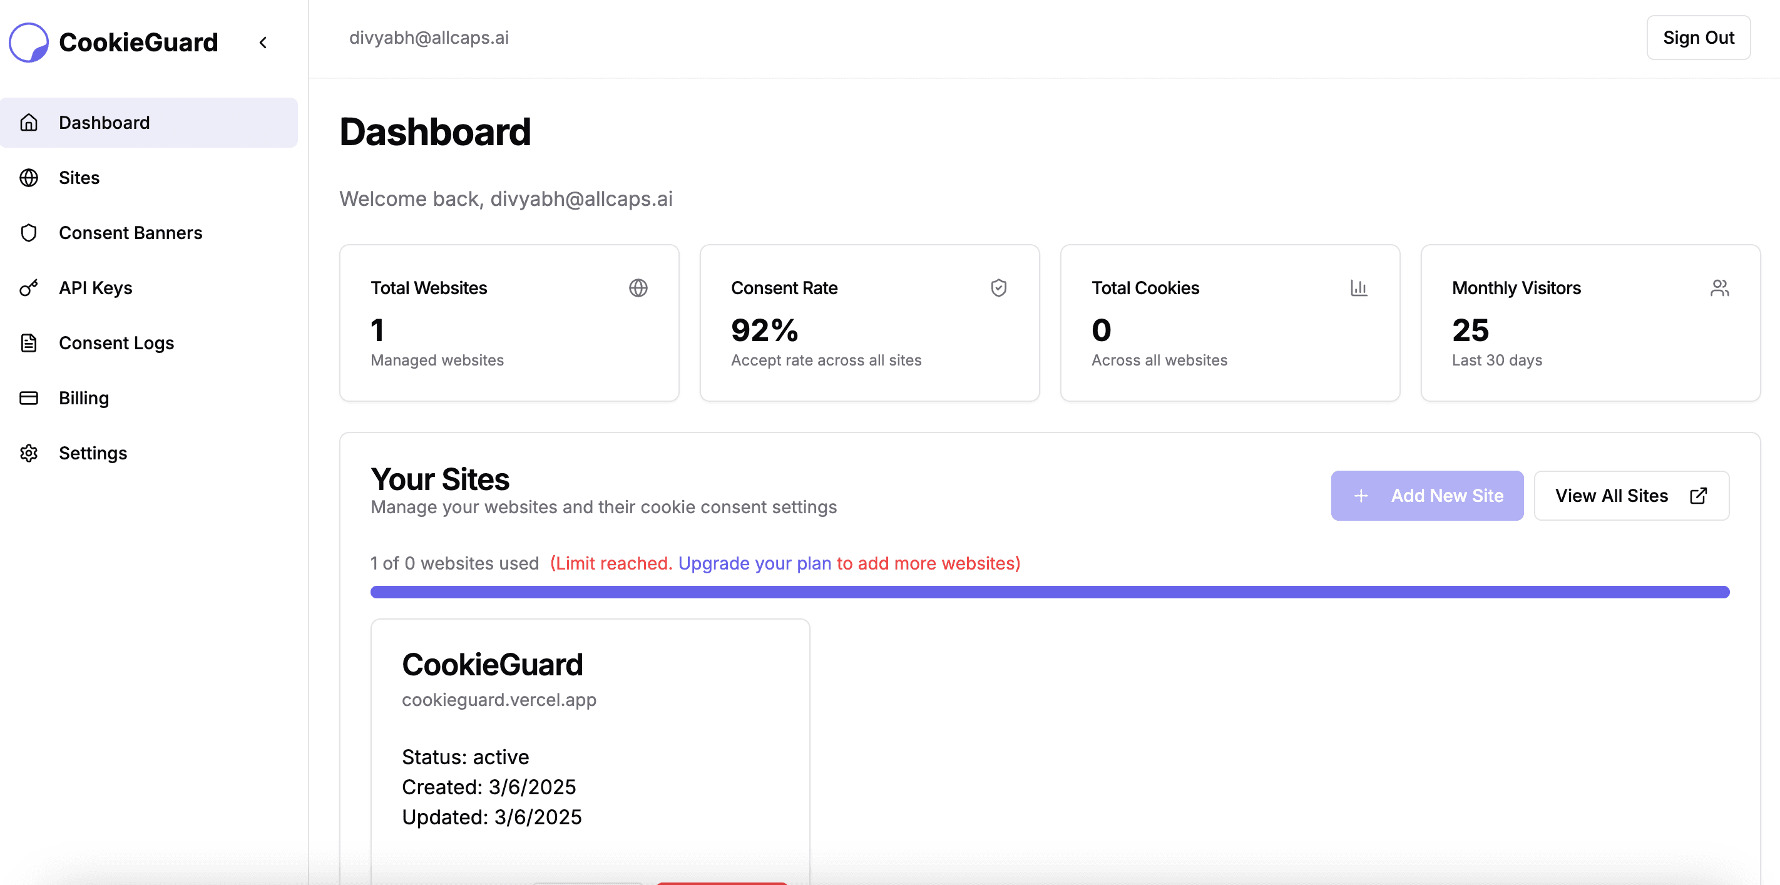
Task: Click the plus icon on Add New Site
Action: click(x=1361, y=495)
